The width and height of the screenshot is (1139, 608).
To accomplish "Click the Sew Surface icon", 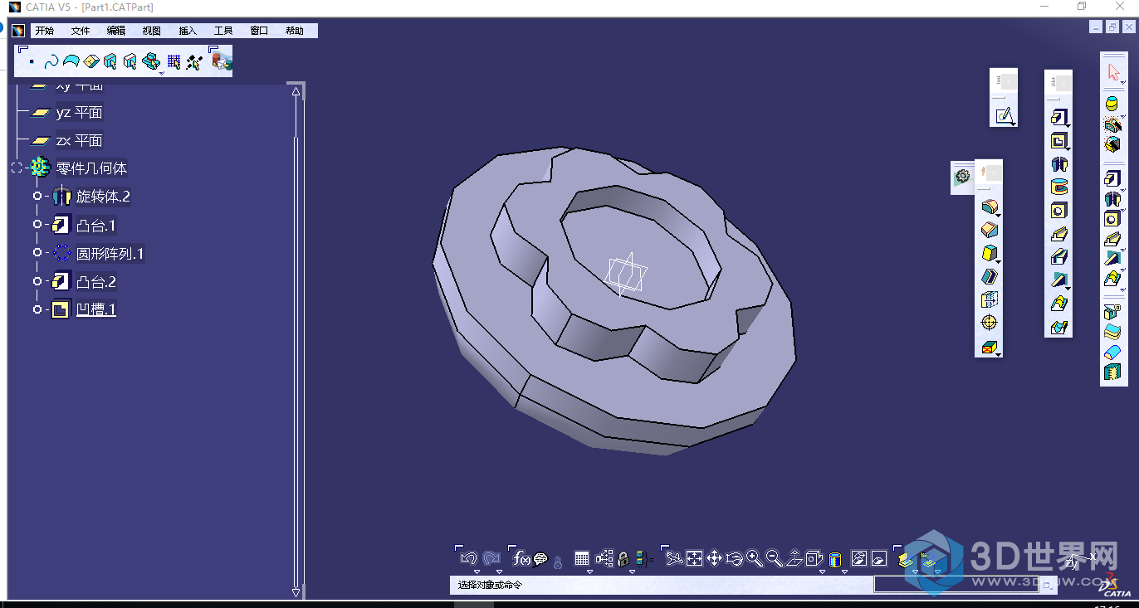I will (x=1113, y=372).
